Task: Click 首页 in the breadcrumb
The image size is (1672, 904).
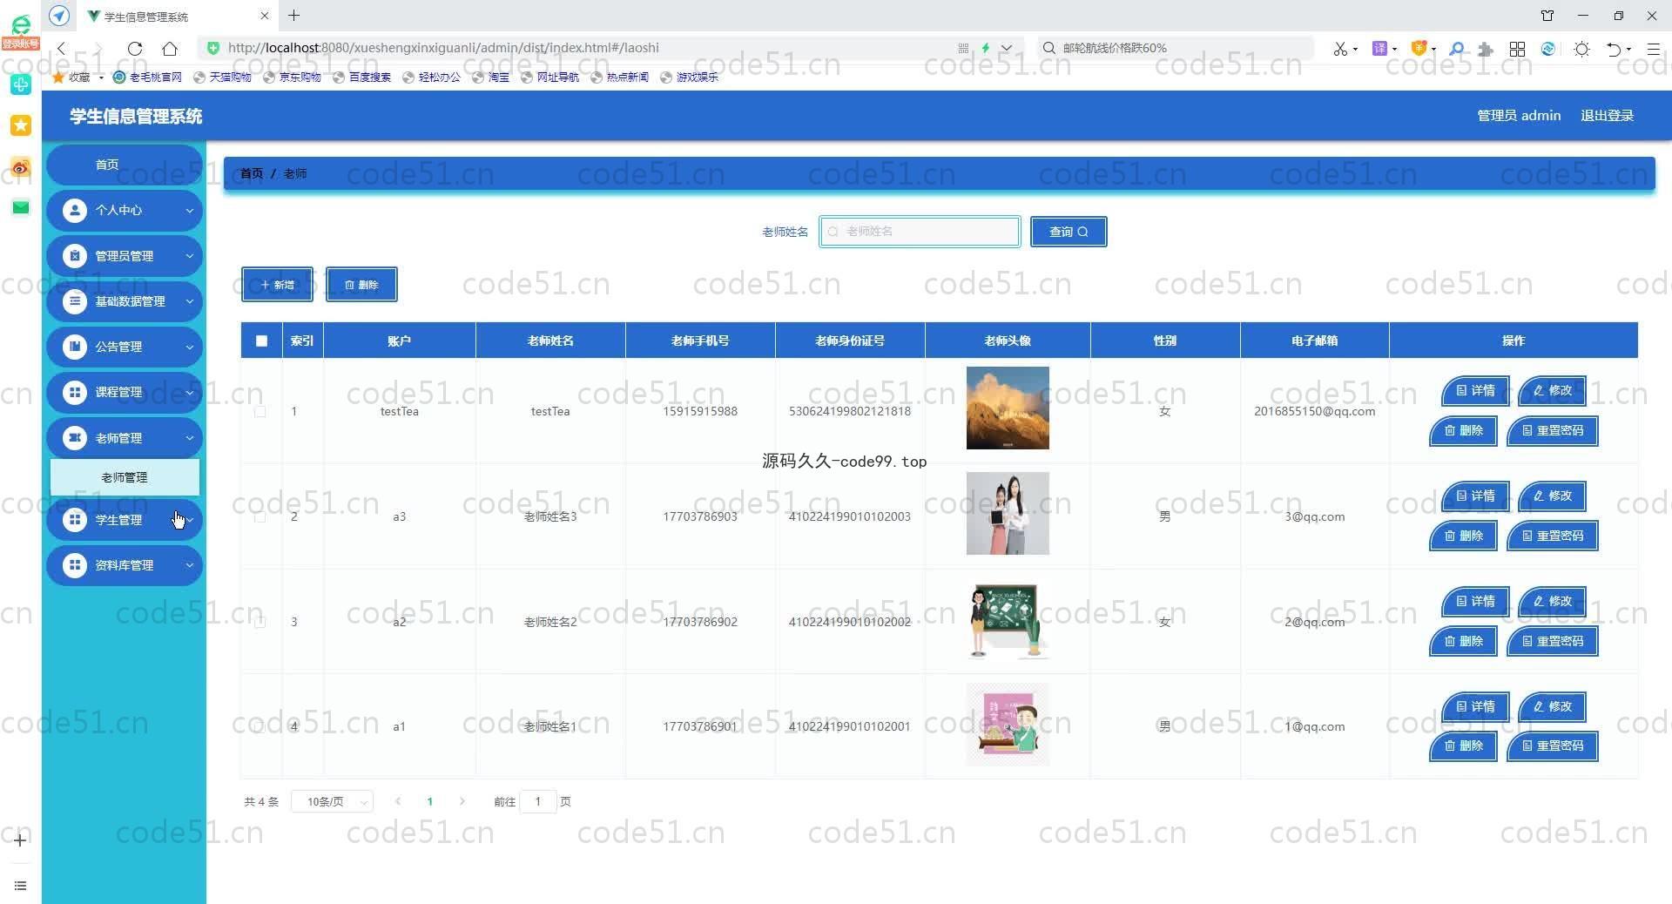Action: pos(252,173)
